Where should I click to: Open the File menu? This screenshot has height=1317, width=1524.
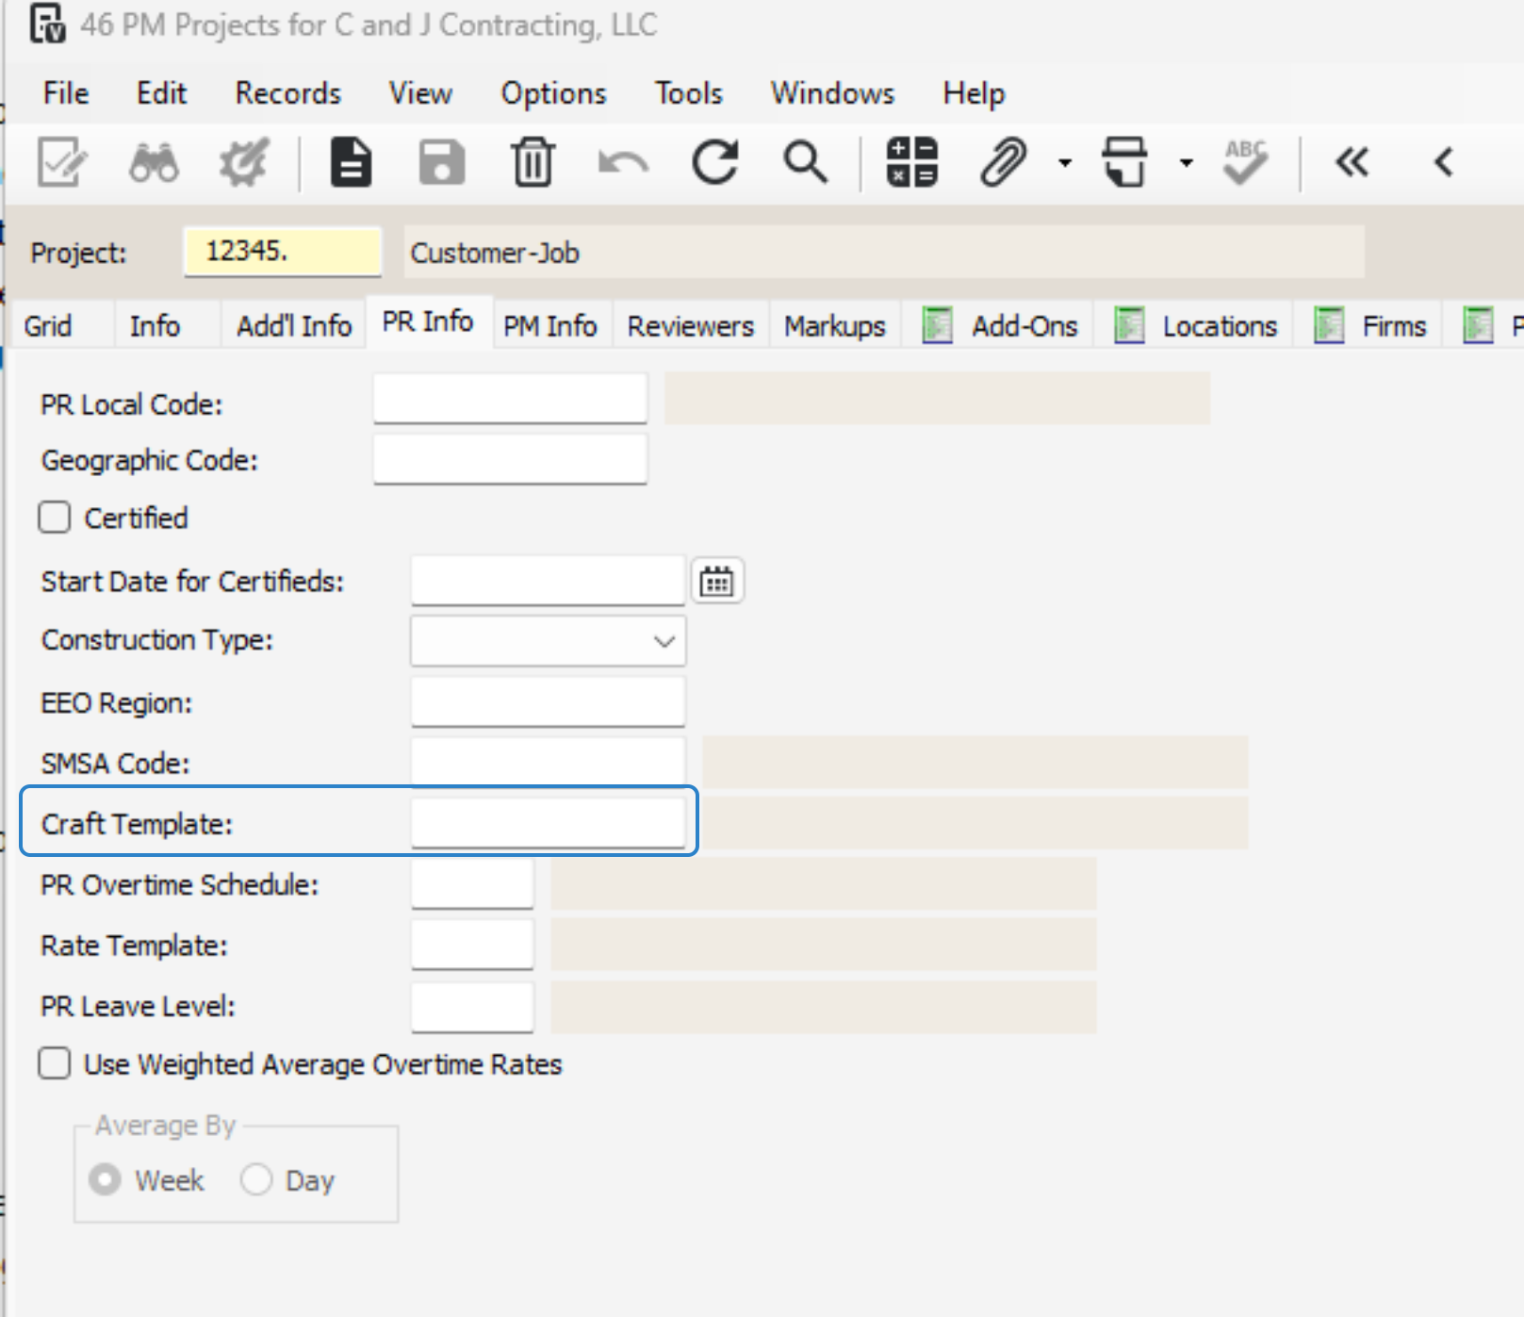point(66,93)
